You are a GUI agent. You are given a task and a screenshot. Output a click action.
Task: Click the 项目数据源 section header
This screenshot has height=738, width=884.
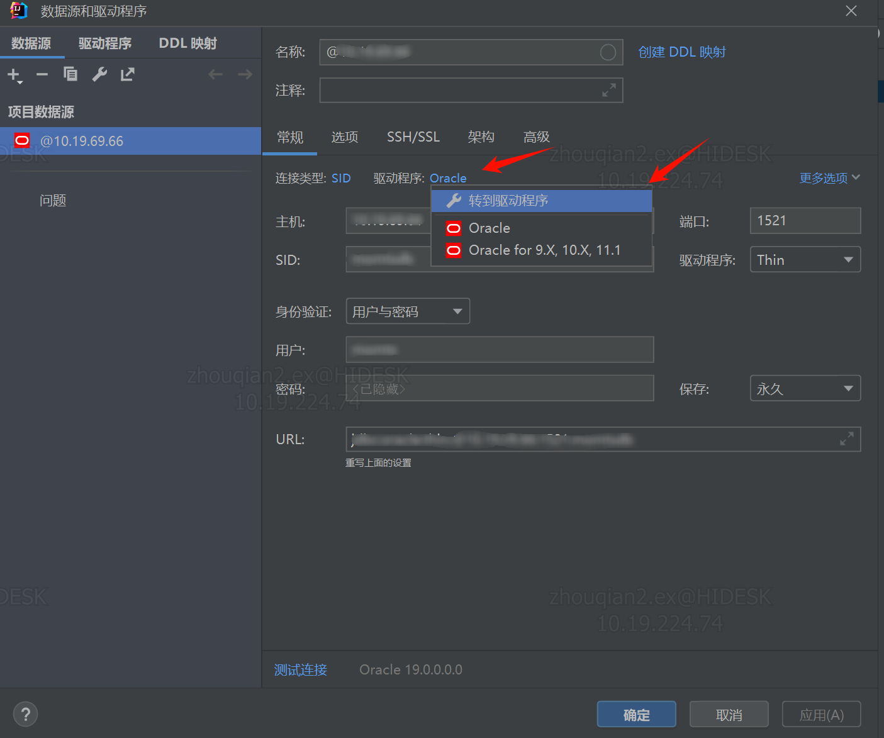pyautogui.click(x=41, y=112)
